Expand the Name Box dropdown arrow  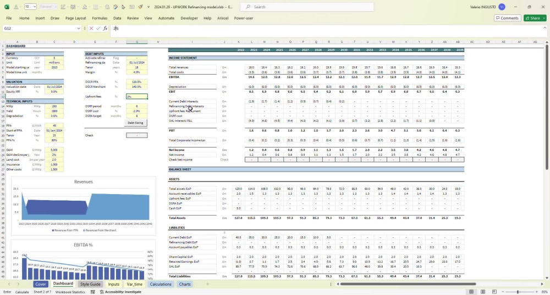click(79, 28)
